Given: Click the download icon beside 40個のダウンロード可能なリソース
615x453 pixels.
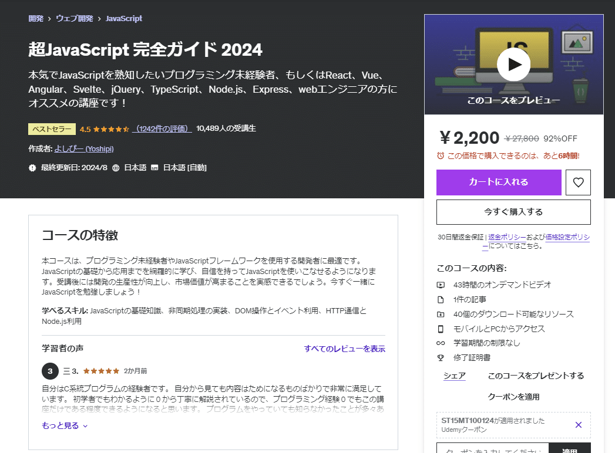Looking at the screenshot, I should [441, 315].
